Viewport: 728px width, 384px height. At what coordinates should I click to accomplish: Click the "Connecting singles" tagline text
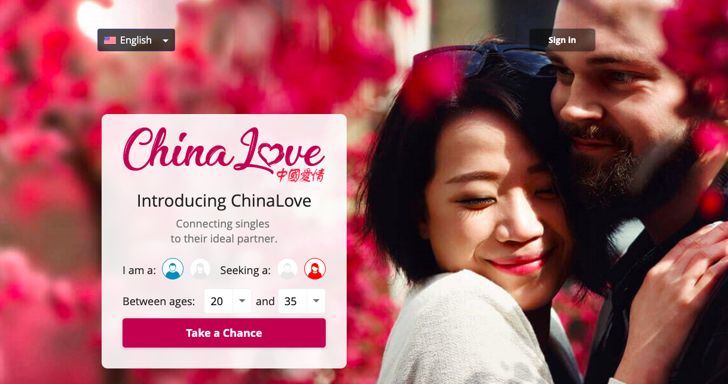click(222, 224)
